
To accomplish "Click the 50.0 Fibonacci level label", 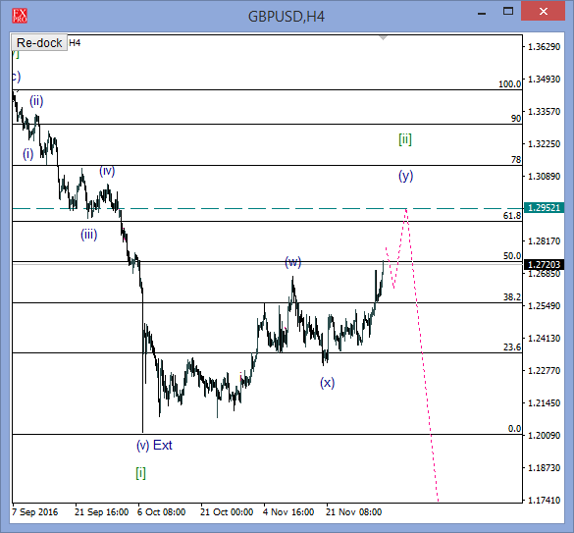I will (x=512, y=256).
